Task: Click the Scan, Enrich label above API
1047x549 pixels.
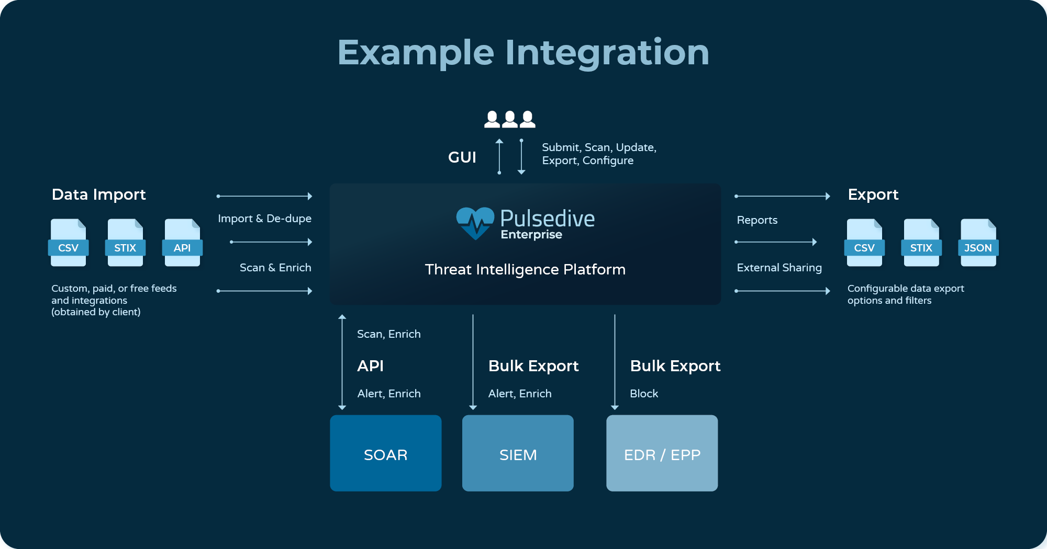Action: pyautogui.click(x=389, y=334)
